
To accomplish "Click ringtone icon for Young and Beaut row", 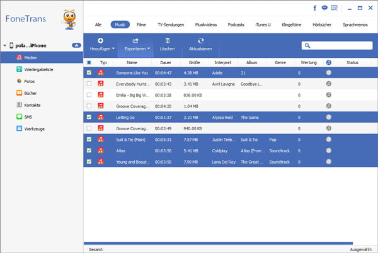I will click(329, 162).
